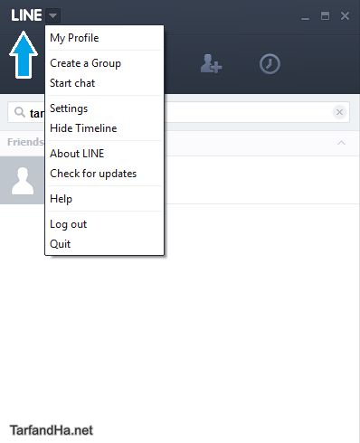Collapse the Friends list section
Image resolution: width=360 pixels, height=443 pixels.
coord(341,142)
